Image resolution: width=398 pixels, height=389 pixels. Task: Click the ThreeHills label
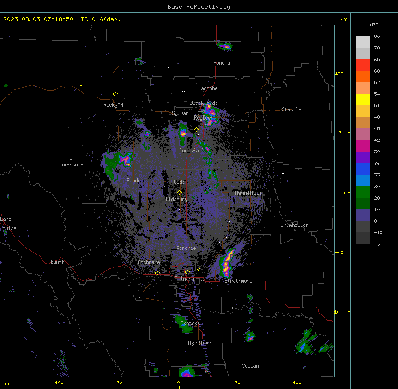coord(248,193)
